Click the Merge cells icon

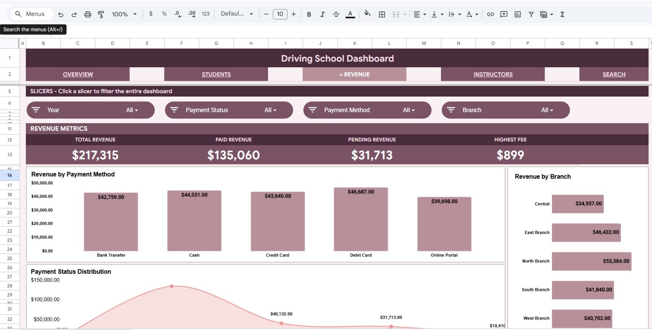(x=396, y=14)
